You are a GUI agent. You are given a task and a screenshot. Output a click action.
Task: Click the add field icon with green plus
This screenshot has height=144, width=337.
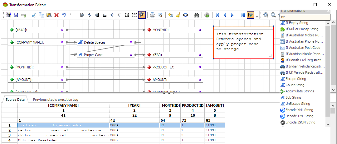pos(23,15)
